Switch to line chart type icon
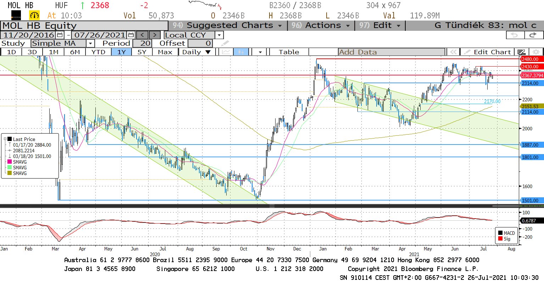The height and width of the screenshot is (288, 544). 226,52
